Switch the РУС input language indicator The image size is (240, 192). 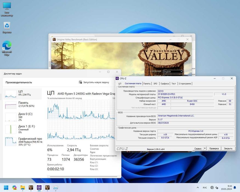click(x=205, y=188)
